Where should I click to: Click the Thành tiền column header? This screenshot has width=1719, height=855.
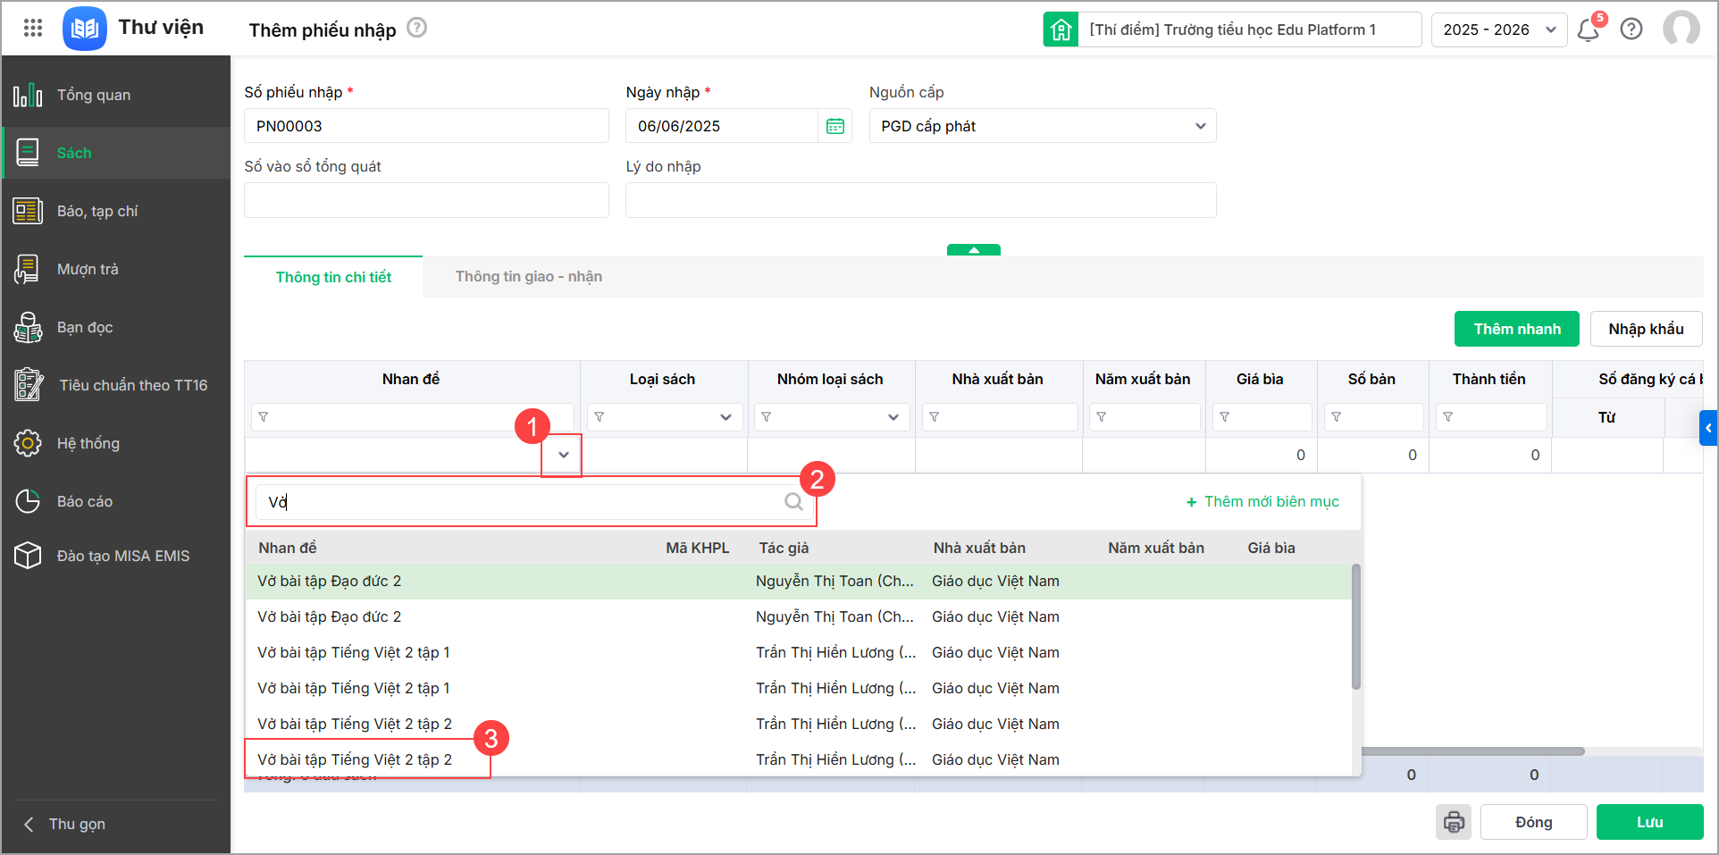pyautogui.click(x=1489, y=380)
